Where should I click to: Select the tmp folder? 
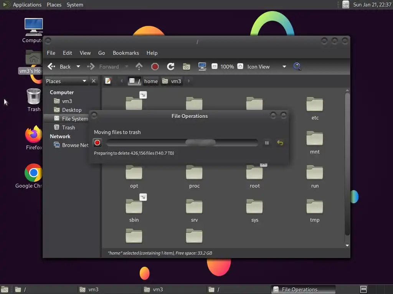point(315,210)
